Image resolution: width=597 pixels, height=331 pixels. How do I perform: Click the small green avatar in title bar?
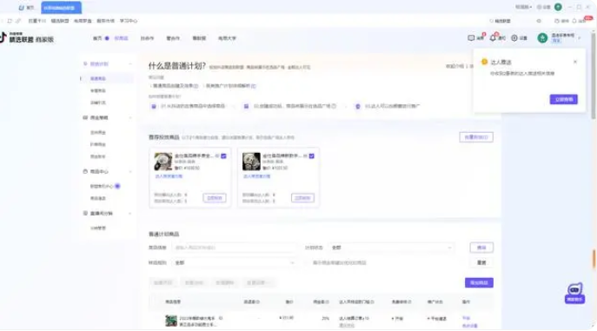[558, 7]
